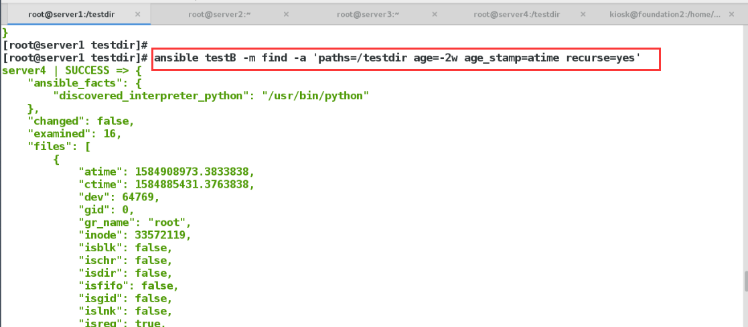
Task: Click the "isblk": false line
Action: click(125, 247)
